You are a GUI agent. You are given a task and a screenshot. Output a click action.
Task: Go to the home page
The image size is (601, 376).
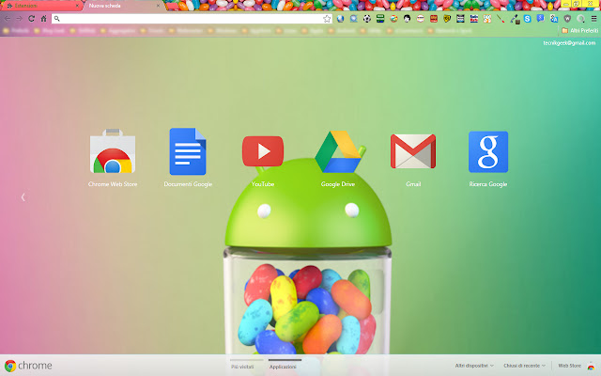pyautogui.click(x=44, y=19)
